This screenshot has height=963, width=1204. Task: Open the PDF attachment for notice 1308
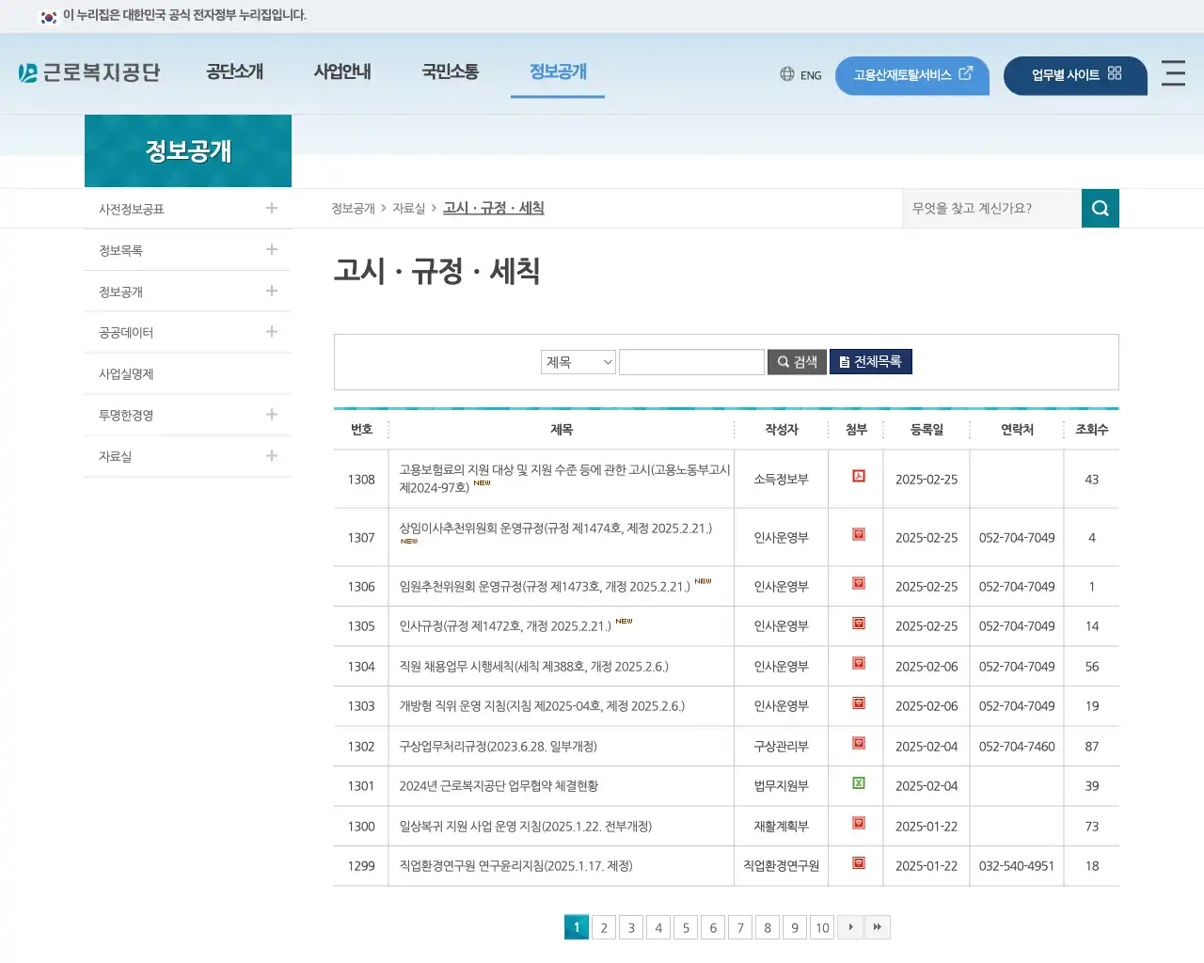(857, 476)
